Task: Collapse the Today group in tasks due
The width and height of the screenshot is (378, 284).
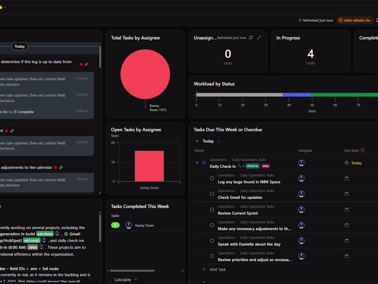Action: point(197,141)
